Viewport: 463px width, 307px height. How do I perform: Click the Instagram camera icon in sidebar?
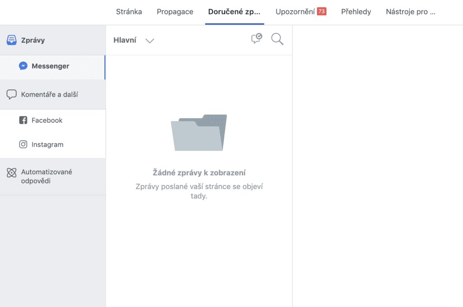click(23, 144)
